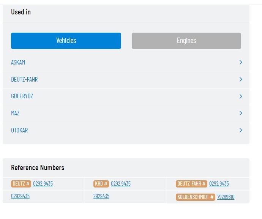This screenshot has height=219, width=262.
Task: Click the DEUTZ # brand badge
Action: tap(21, 184)
